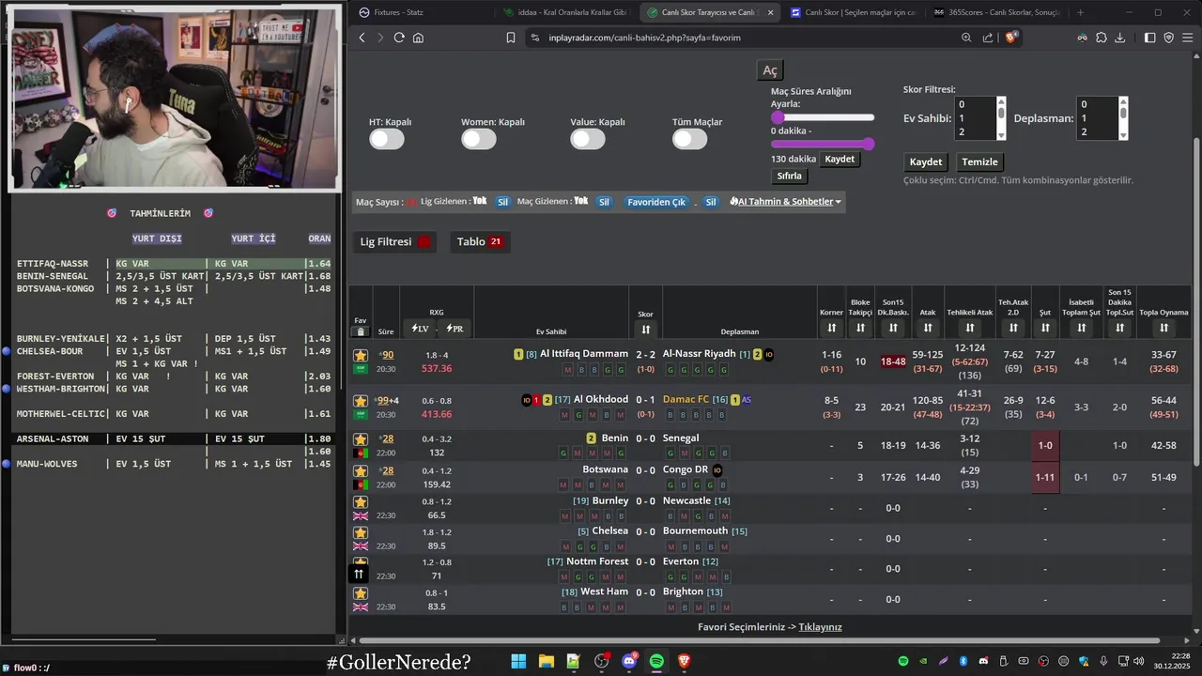Toggle HT: Kapalı switch

387,139
